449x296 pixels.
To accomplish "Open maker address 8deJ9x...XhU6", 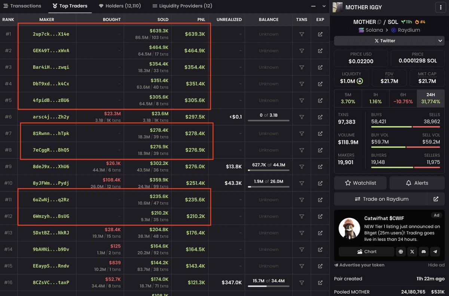I will pyautogui.click(x=51, y=166).
